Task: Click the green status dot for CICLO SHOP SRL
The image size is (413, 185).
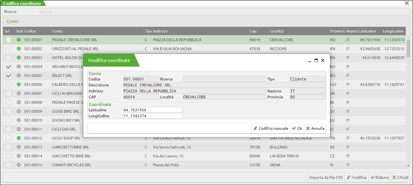Action: [19, 138]
